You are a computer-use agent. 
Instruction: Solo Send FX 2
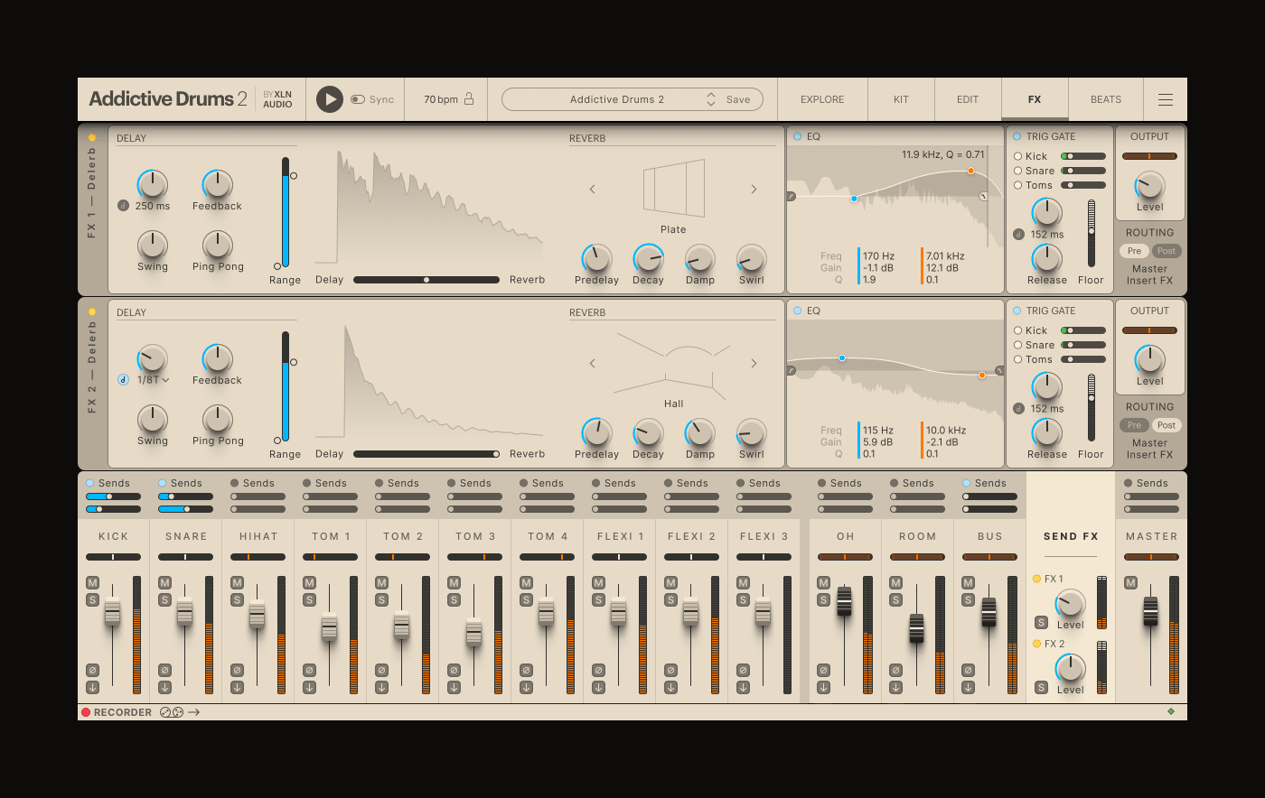[x=1041, y=688]
